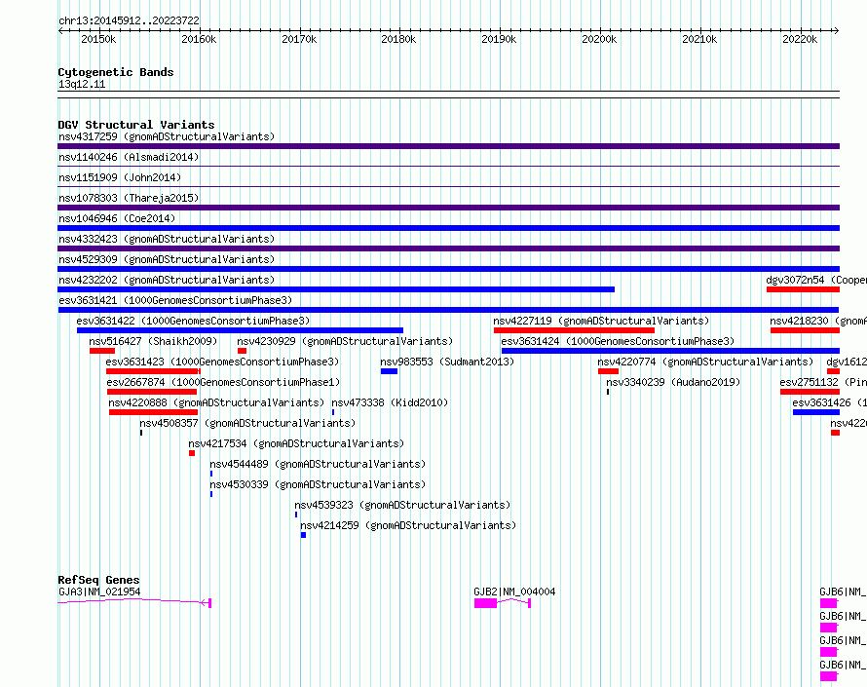Select the esv3631426 variant label
The image size is (867, 687).
pos(829,402)
